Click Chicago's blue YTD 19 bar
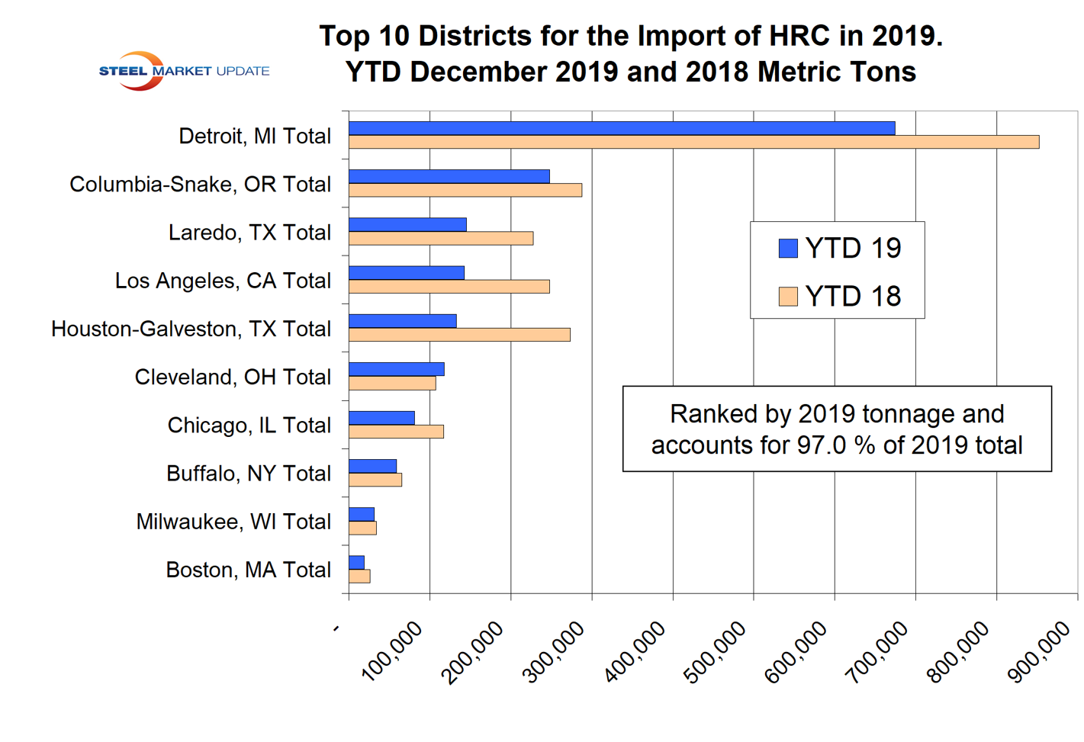Image resolution: width=1084 pixels, height=742 pixels. [381, 417]
